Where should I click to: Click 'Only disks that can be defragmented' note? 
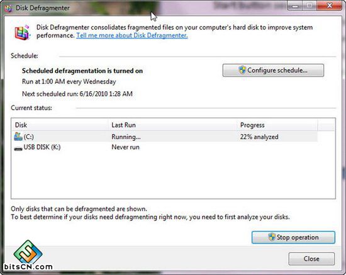coord(79,209)
